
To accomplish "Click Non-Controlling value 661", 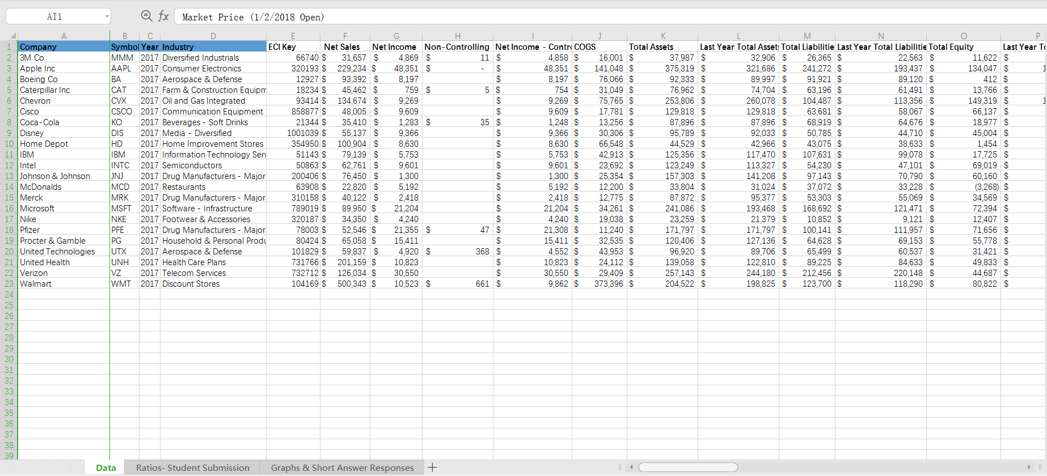I will (x=457, y=283).
